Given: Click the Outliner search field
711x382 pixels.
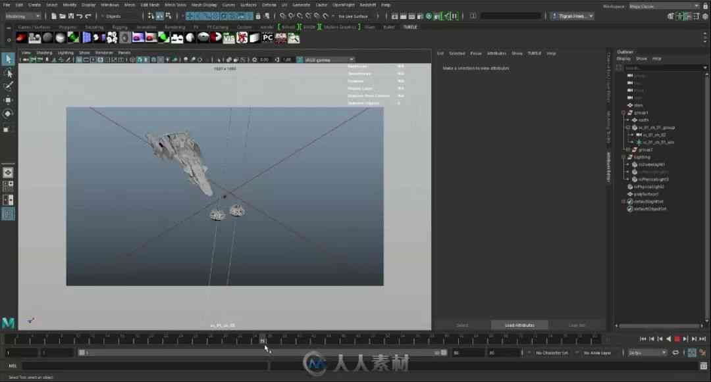Looking at the screenshot, I should click(664, 68).
